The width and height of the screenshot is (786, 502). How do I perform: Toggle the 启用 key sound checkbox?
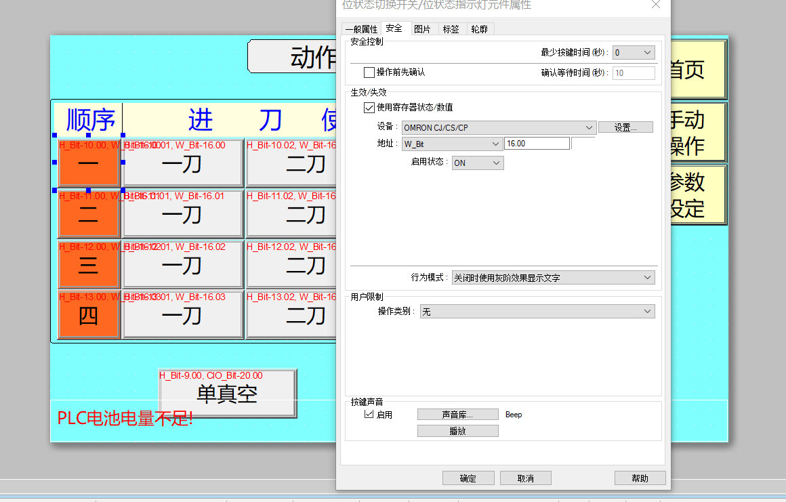[x=369, y=415]
